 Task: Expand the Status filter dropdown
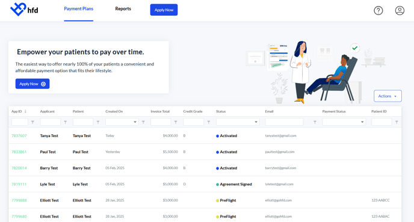(x=238, y=122)
